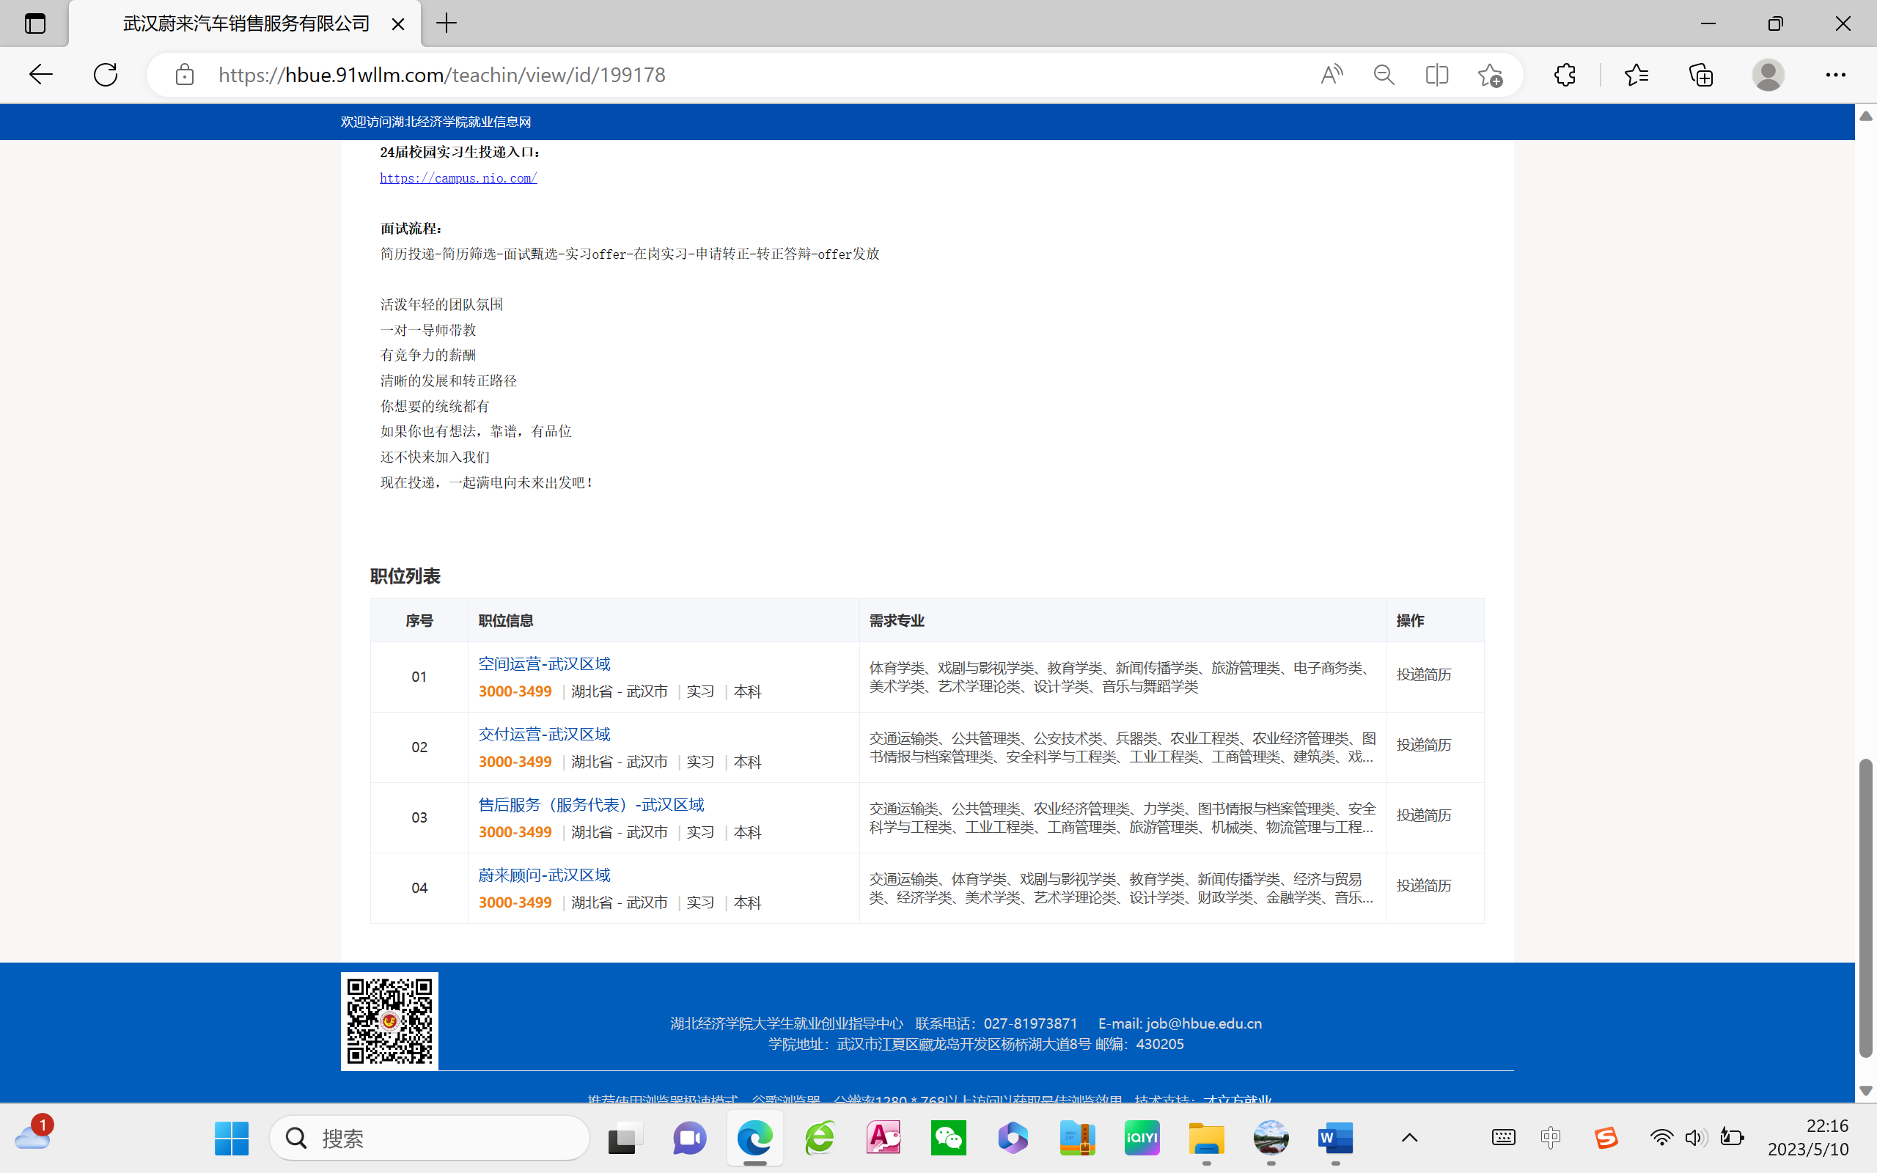Click the Windows taskbar search box
1877x1173 pixels.
[x=430, y=1138]
